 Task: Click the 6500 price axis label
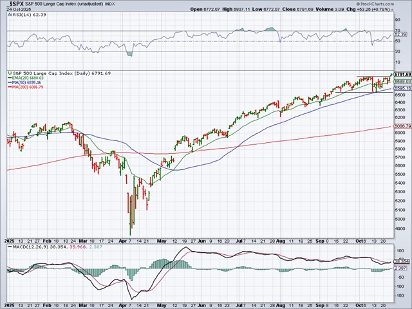point(399,95)
